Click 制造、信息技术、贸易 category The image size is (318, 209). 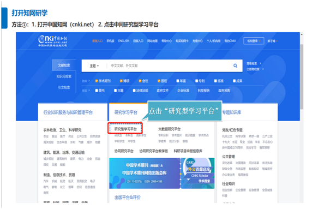coord(59,175)
